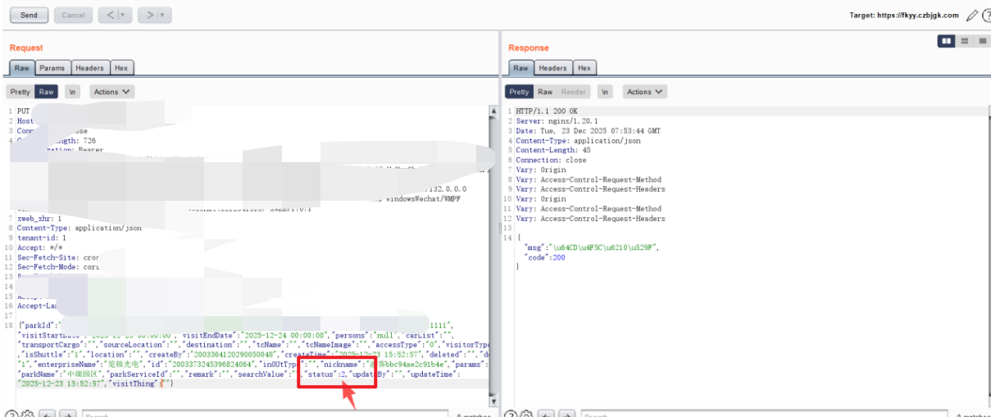
Task: Open the Request Hex tab
Action: pos(121,68)
